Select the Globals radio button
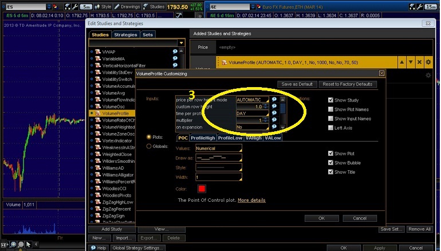441x251 pixels. pyautogui.click(x=149, y=146)
